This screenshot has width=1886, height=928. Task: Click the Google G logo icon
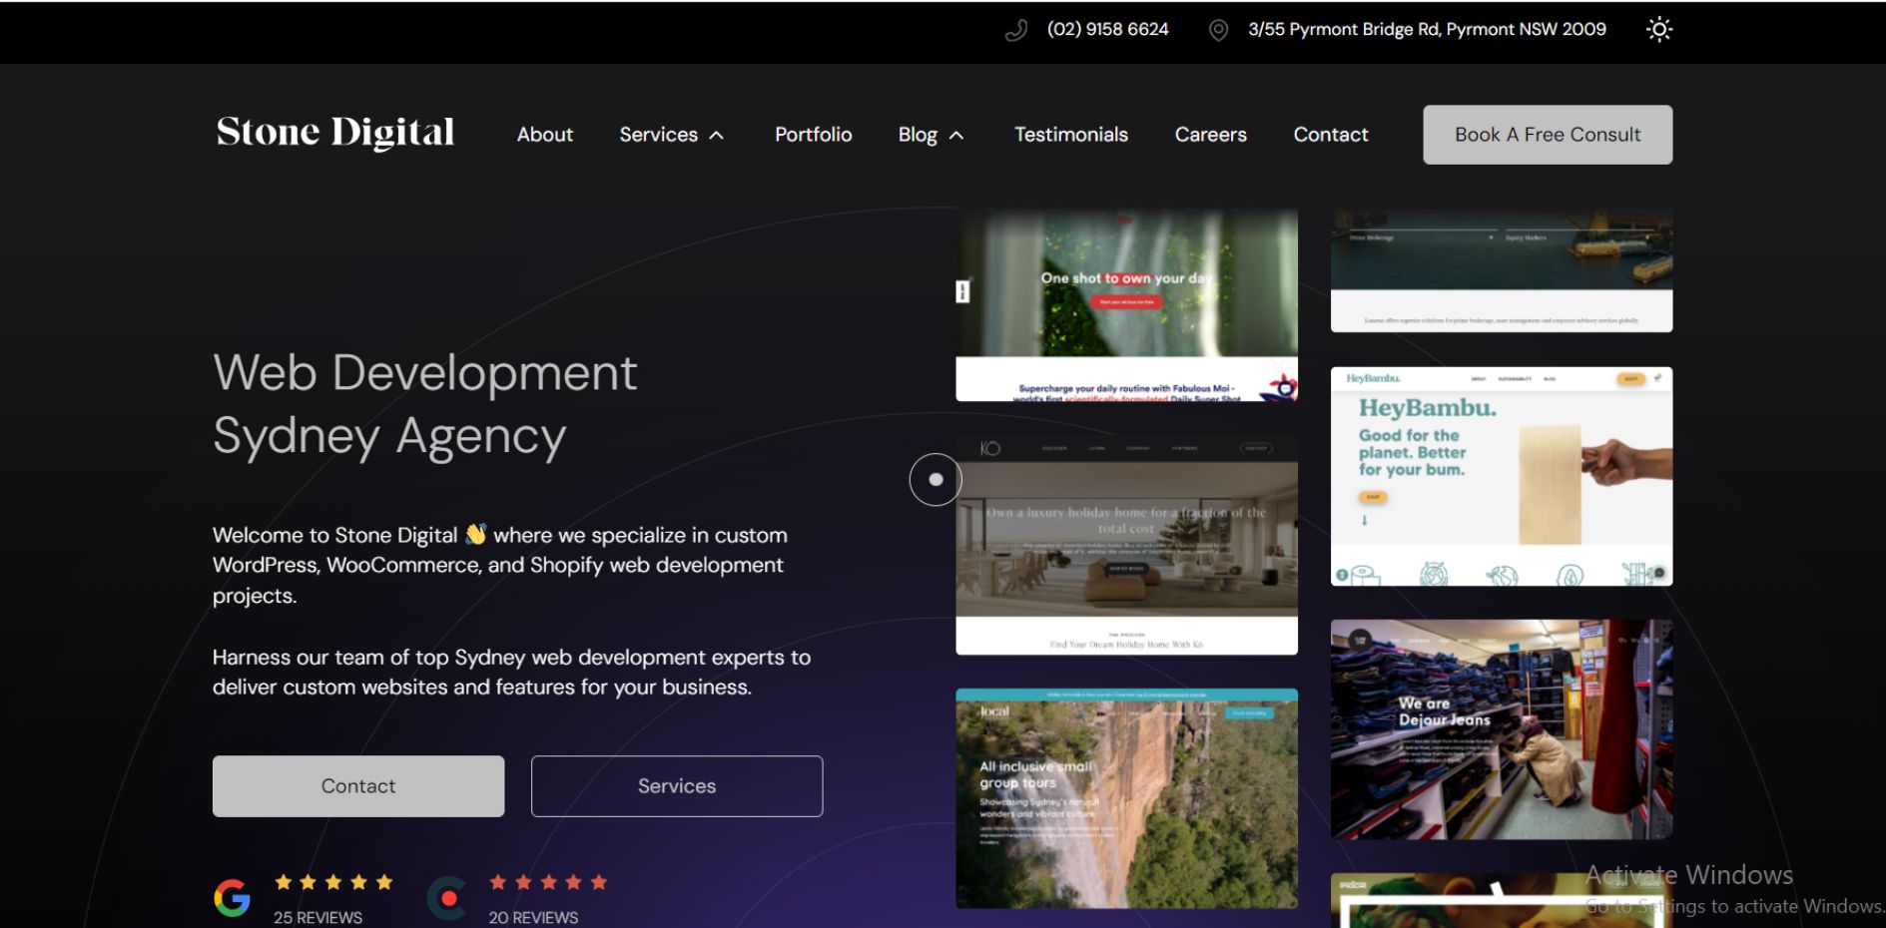[x=232, y=898]
